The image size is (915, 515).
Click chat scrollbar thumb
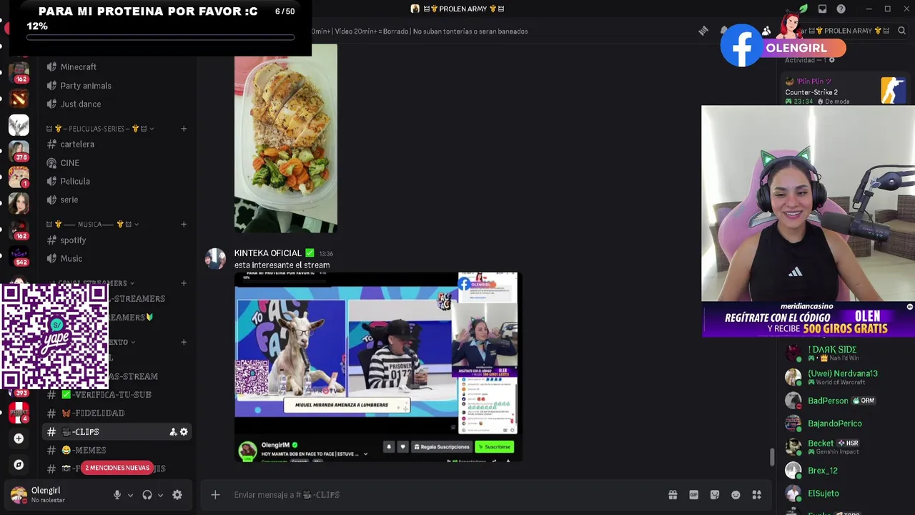pos(771,458)
